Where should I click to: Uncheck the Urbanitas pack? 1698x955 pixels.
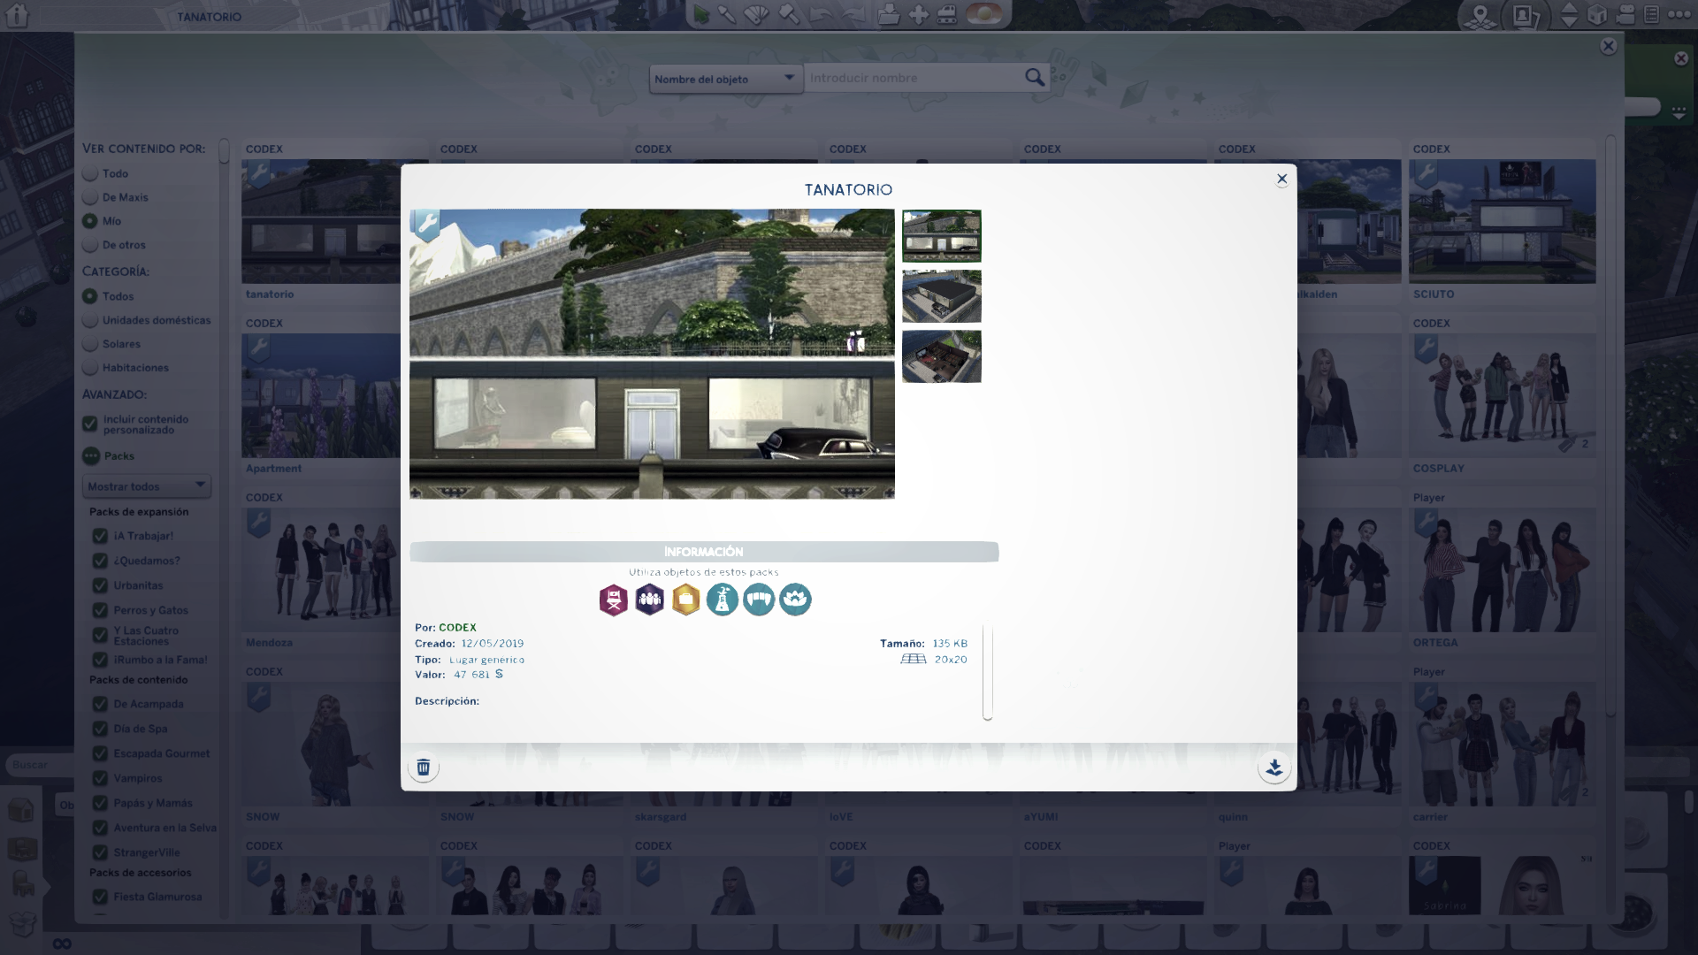point(100,585)
